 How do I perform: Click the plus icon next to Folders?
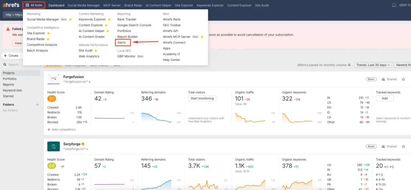37,104
